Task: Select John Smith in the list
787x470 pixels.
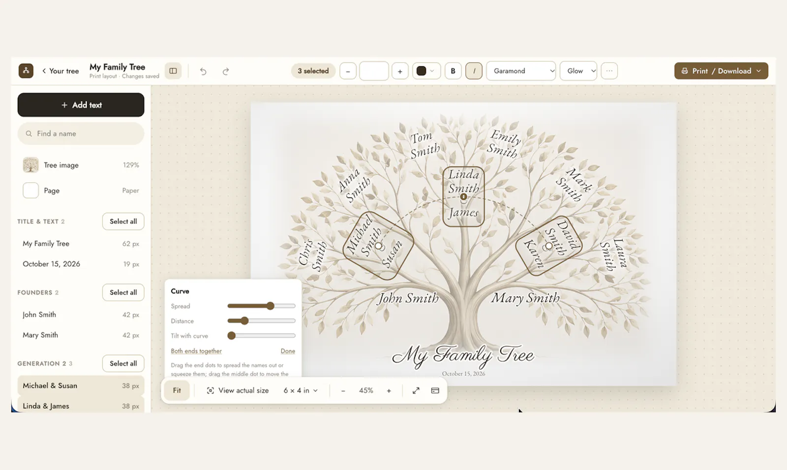Action: 81,315
